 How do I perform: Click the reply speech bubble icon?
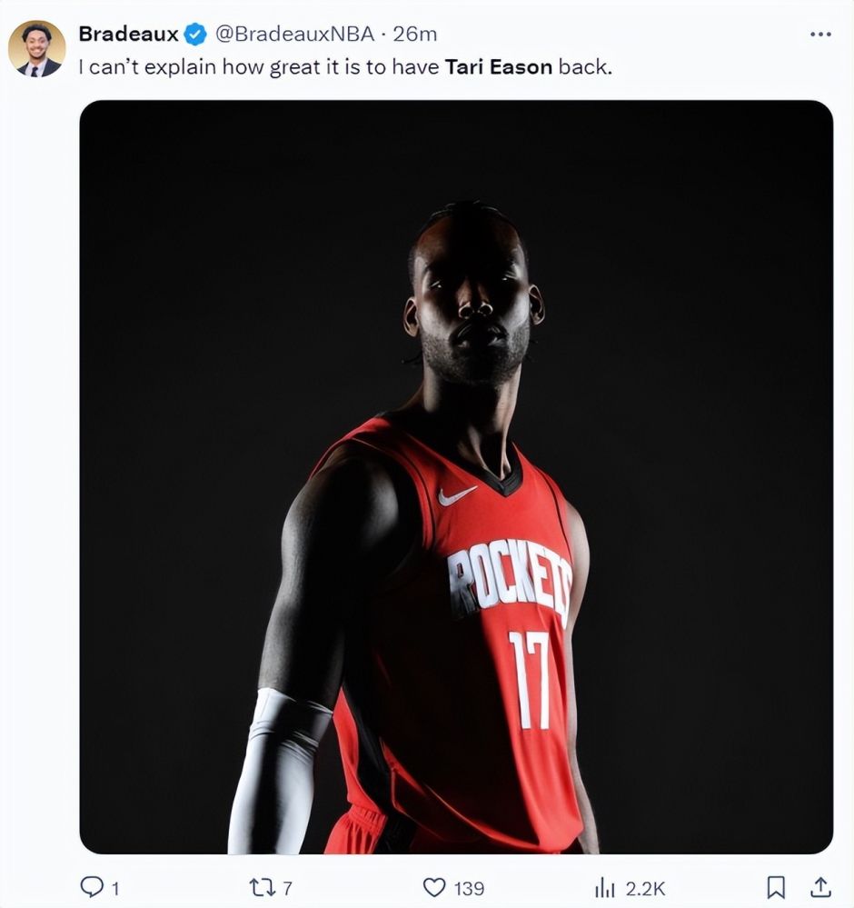[x=94, y=886]
